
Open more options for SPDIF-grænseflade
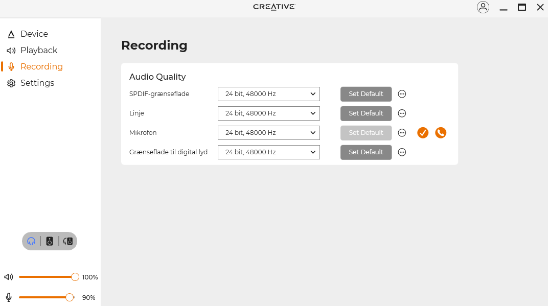point(402,94)
